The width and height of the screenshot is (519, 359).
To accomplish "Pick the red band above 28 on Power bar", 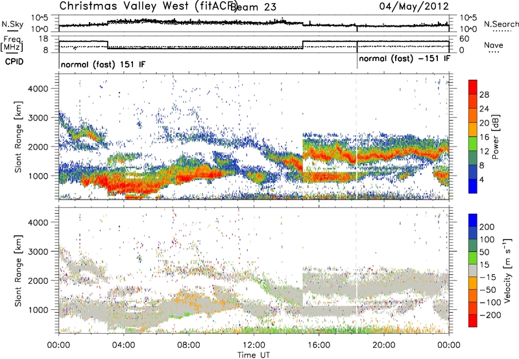I will pos(473,87).
